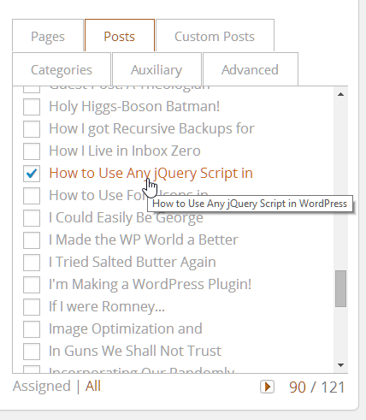Click the next page arrow icon
Viewport: 366px width, 420px height.
click(x=267, y=387)
